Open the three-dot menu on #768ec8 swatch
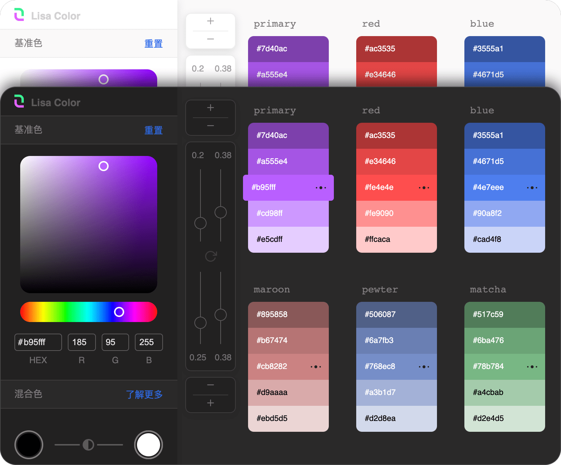The image size is (561, 465). 424,367
